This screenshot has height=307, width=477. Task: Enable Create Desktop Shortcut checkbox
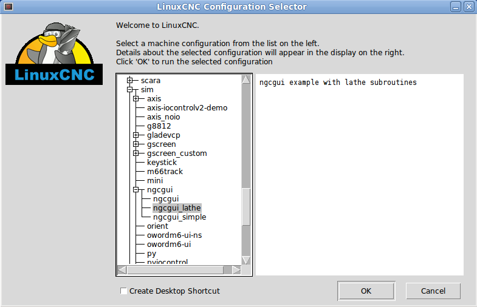124,291
